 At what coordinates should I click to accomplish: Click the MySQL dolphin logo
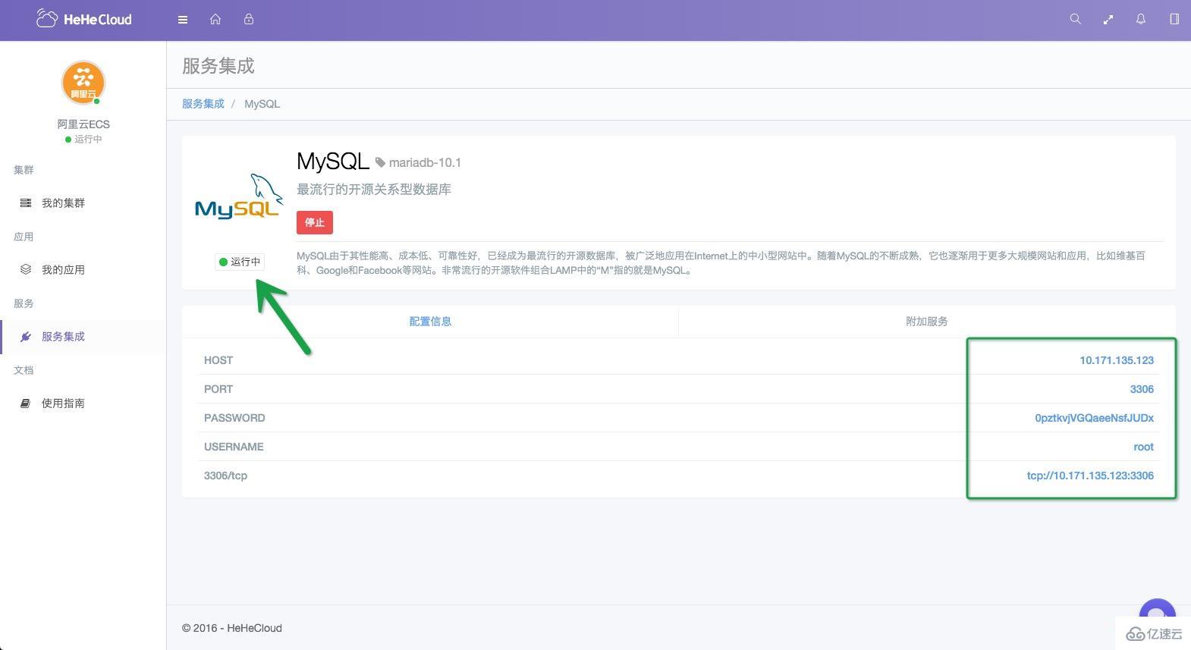239,196
